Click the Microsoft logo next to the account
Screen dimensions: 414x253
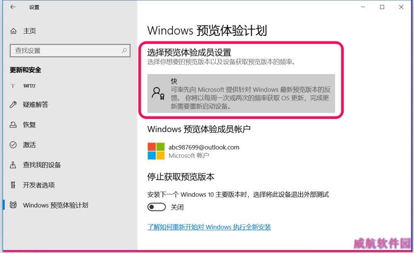156,151
